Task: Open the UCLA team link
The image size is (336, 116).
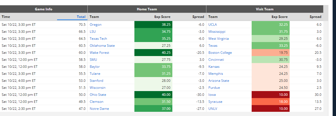Action: (213, 25)
